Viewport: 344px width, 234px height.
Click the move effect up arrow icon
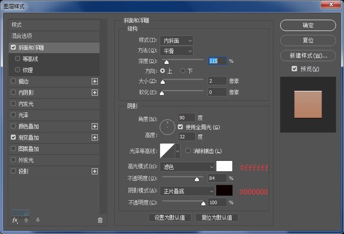pyautogui.click(x=26, y=220)
